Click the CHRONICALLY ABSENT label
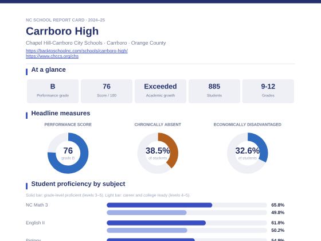This screenshot has width=321, height=241. point(158,125)
